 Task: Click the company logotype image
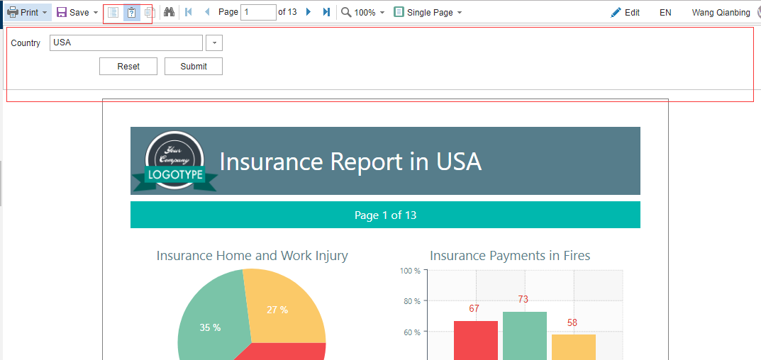click(175, 162)
